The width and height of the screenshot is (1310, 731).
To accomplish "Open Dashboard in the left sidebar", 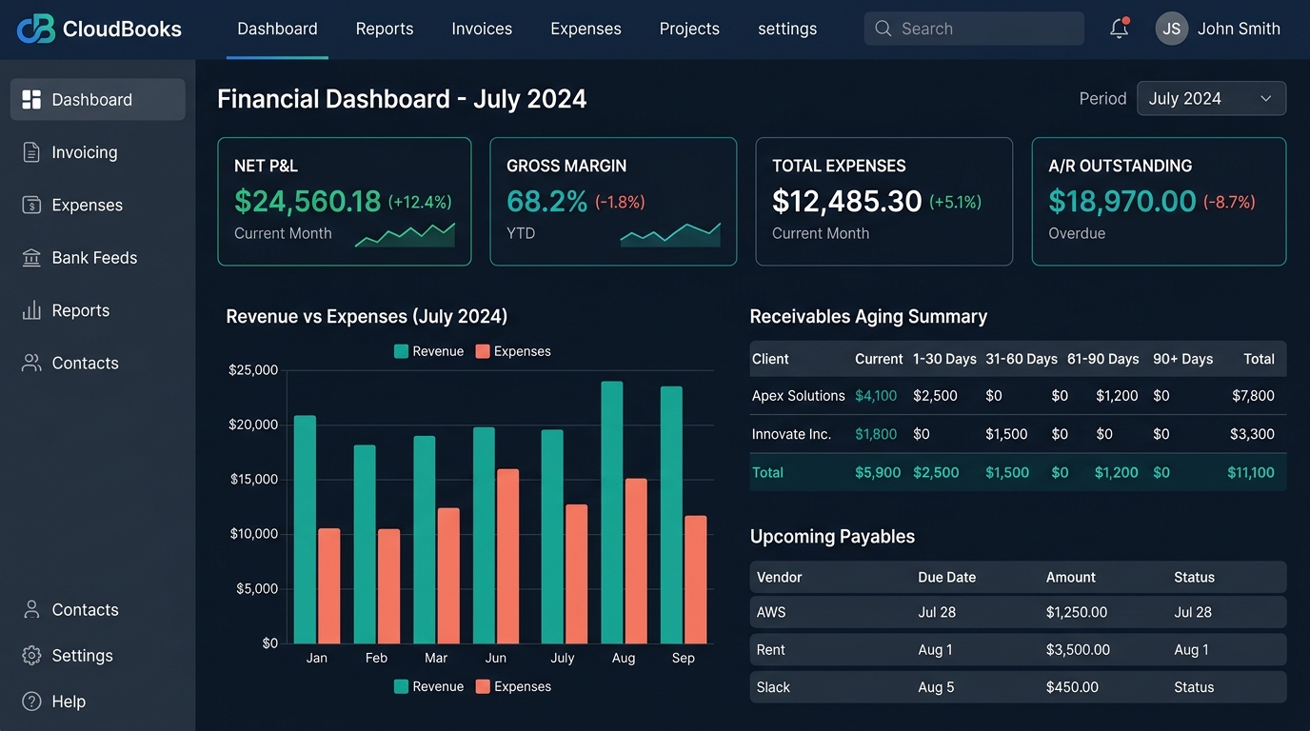I will coord(98,100).
